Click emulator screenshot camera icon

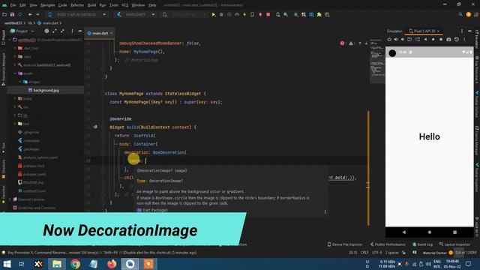[448, 40]
